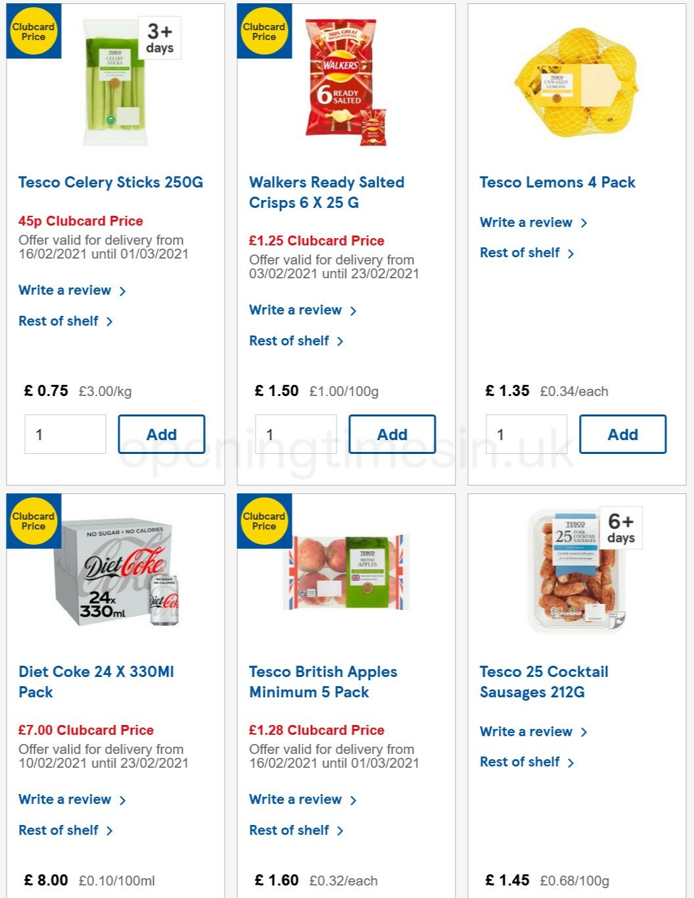Click the quantity field for Tesco Celery Sticks
Viewport: 694px width, 898px height.
(65, 434)
